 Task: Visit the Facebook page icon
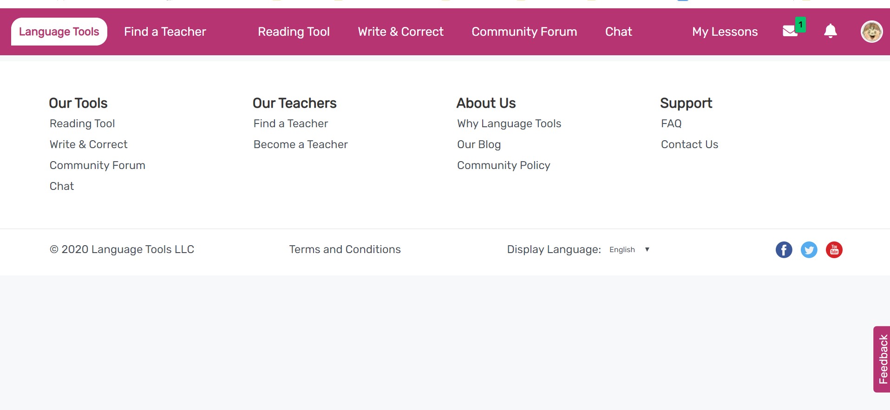[x=784, y=250]
